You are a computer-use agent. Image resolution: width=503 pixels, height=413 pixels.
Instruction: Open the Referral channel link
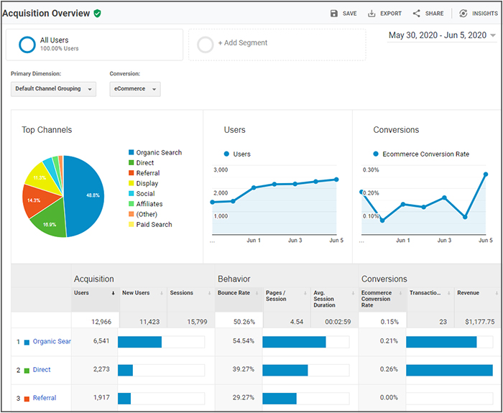45,398
